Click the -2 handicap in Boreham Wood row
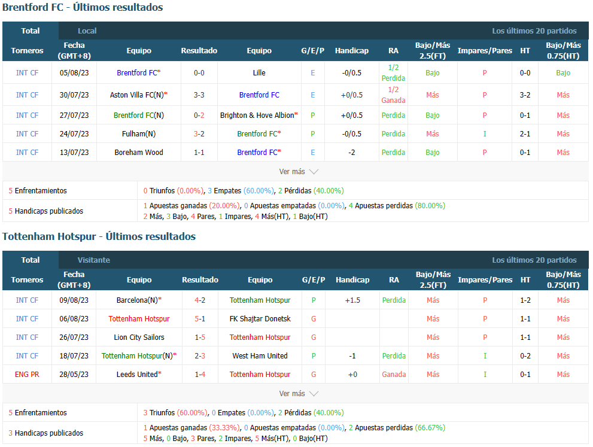Image resolution: width=593 pixels, height=447 pixels. click(x=352, y=153)
